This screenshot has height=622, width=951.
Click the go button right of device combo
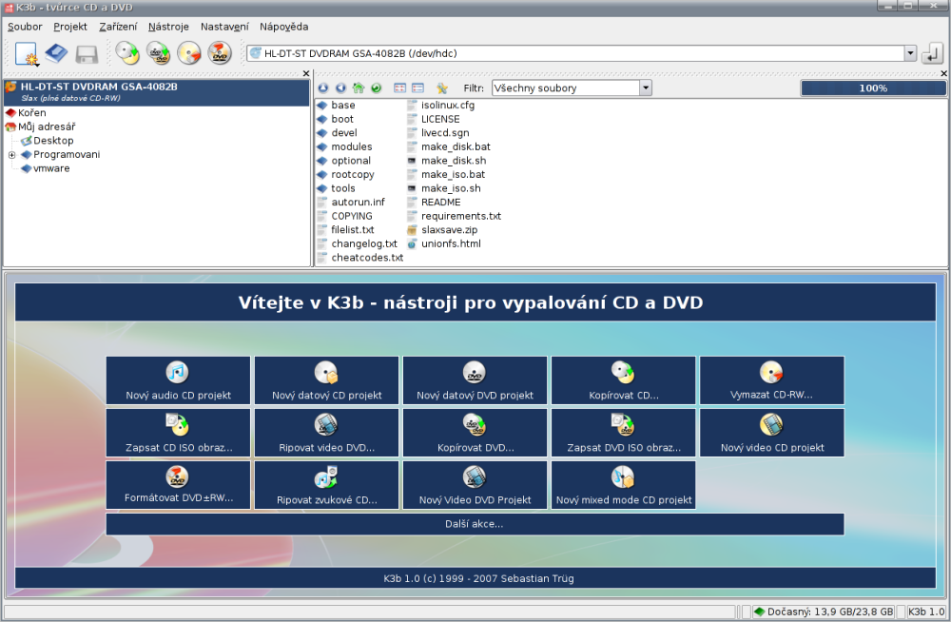coord(933,53)
